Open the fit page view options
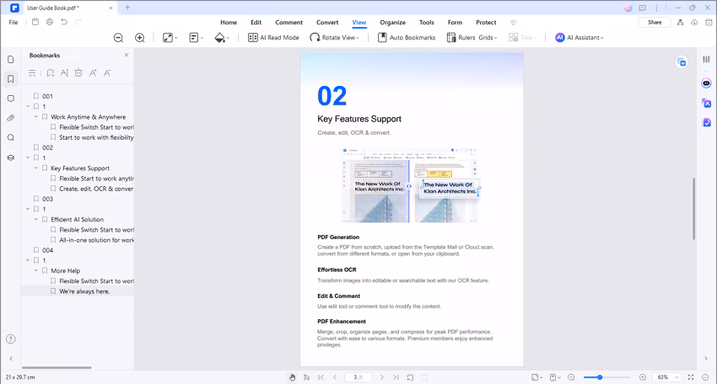 pos(170,38)
